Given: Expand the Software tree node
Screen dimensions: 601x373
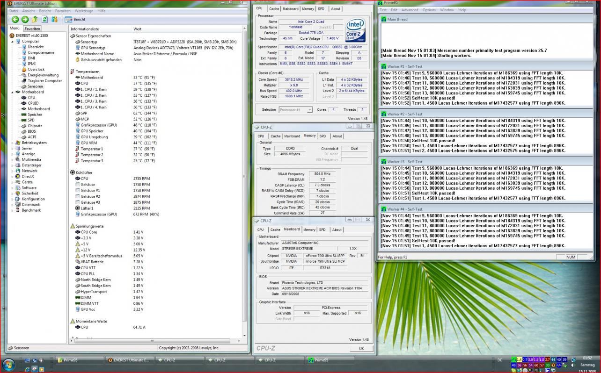Looking at the screenshot, I should tap(13, 187).
